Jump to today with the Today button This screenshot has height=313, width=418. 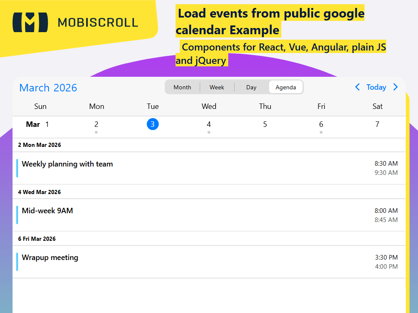click(376, 87)
